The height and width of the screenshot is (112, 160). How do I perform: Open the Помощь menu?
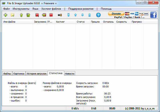click(106, 9)
